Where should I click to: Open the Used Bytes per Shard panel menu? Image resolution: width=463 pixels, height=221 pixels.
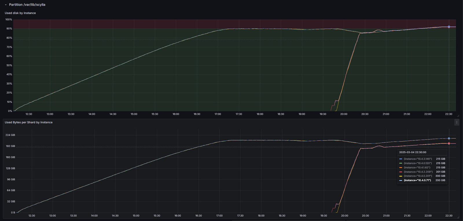(457, 122)
